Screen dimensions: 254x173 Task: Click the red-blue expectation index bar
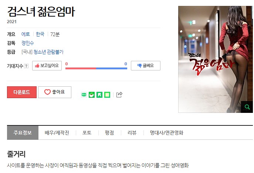(x=96, y=68)
